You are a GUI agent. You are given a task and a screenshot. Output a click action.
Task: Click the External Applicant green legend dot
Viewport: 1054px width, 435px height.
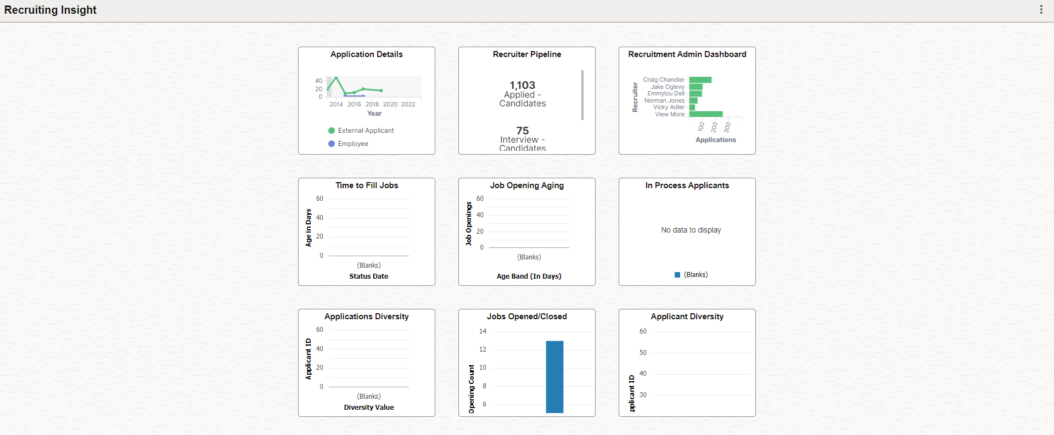point(332,131)
